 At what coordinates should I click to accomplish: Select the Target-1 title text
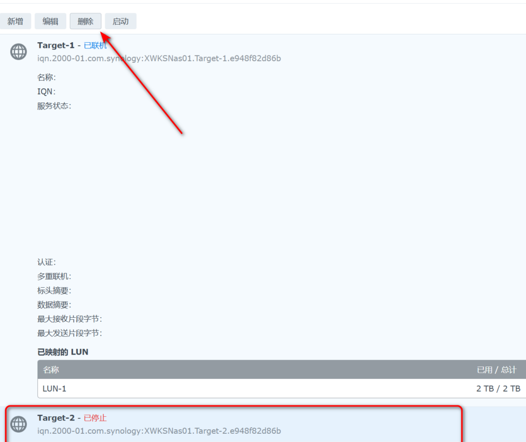(55, 46)
